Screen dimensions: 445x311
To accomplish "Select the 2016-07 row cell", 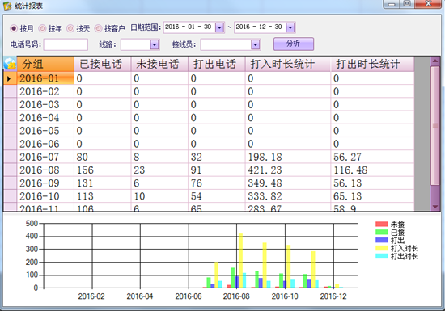I will [x=45, y=157].
